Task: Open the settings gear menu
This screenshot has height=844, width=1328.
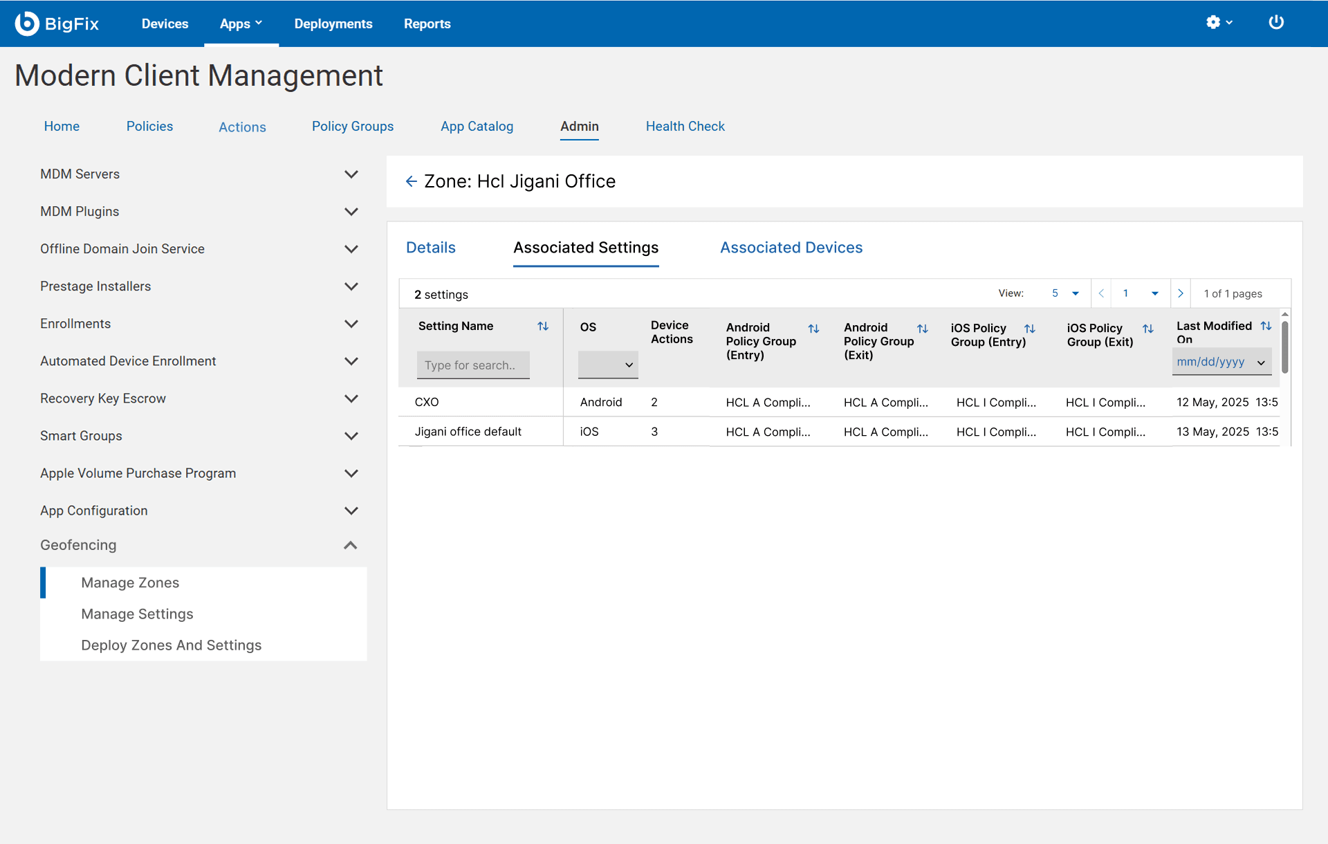Action: tap(1219, 23)
